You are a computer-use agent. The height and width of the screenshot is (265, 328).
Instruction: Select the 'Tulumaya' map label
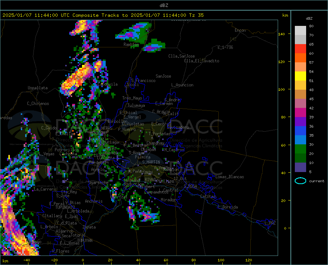[136, 105]
